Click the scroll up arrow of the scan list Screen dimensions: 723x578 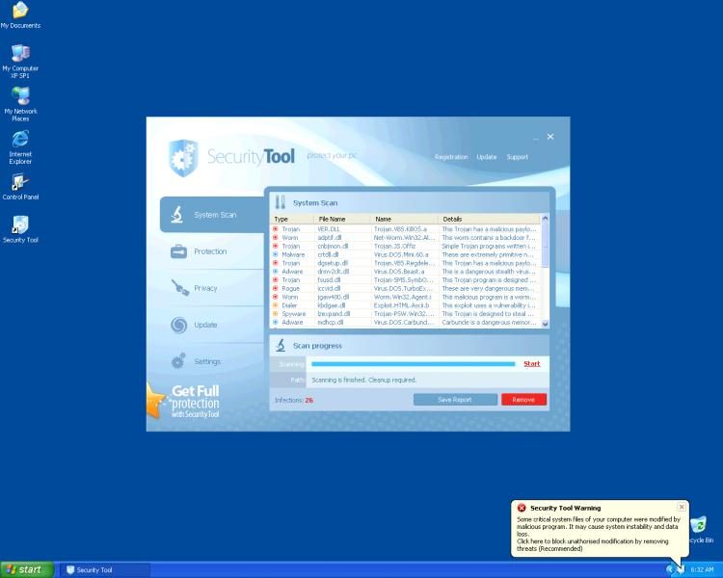545,218
